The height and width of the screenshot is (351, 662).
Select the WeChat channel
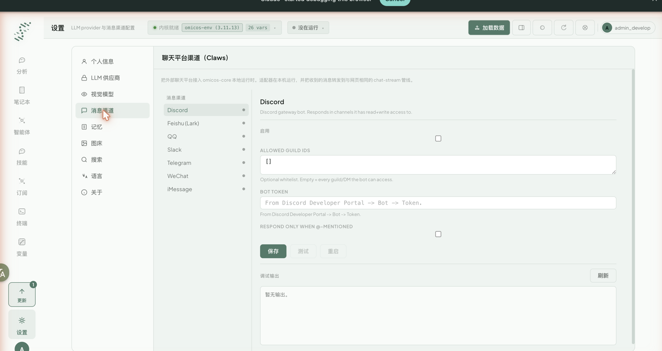(x=206, y=176)
